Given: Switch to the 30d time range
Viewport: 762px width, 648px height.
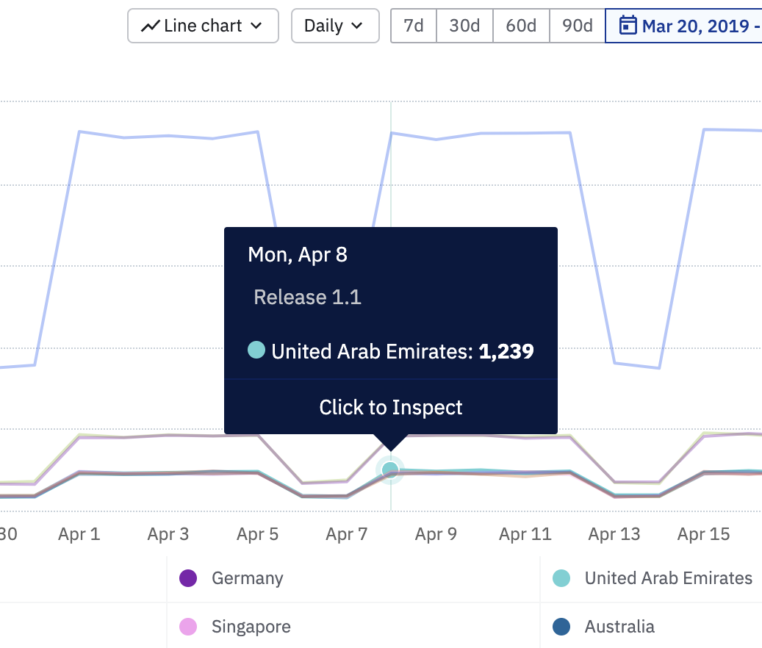Looking at the screenshot, I should coord(464,25).
